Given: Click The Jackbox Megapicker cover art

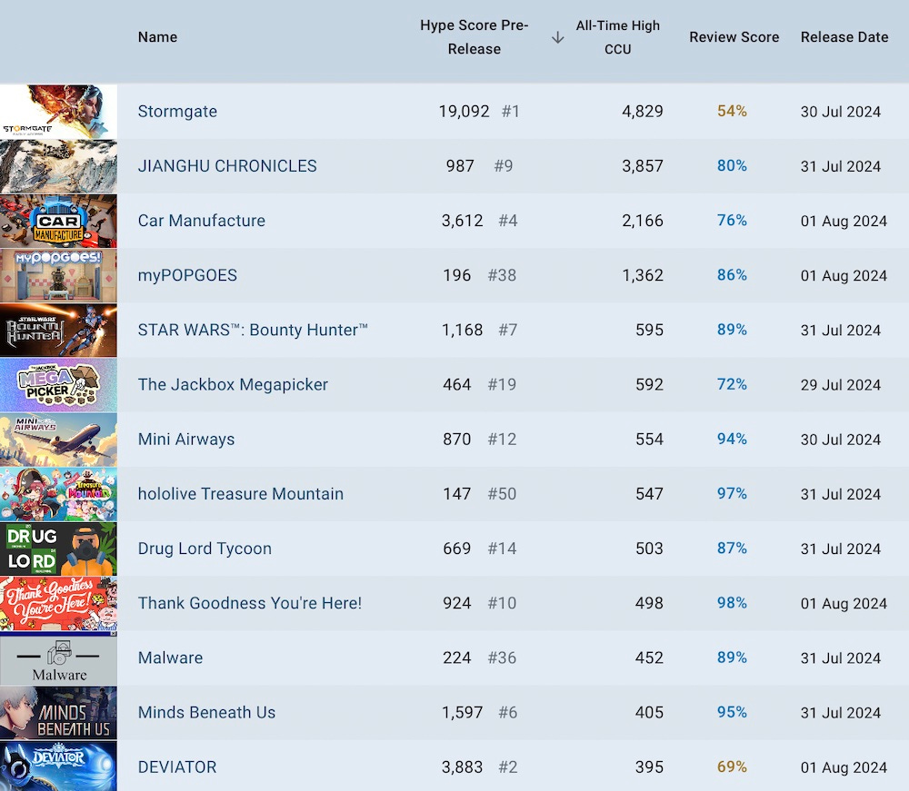Looking at the screenshot, I should (x=58, y=384).
